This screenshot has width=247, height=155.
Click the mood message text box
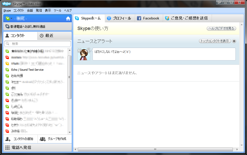(164, 54)
